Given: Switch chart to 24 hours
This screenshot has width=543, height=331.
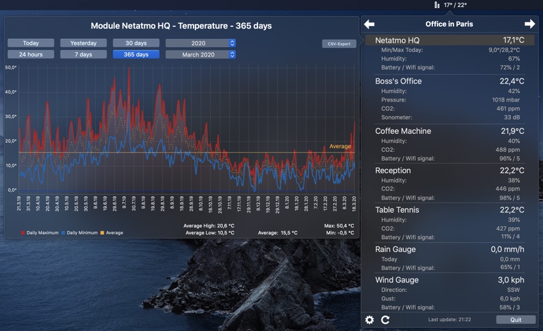Looking at the screenshot, I should coord(31,55).
